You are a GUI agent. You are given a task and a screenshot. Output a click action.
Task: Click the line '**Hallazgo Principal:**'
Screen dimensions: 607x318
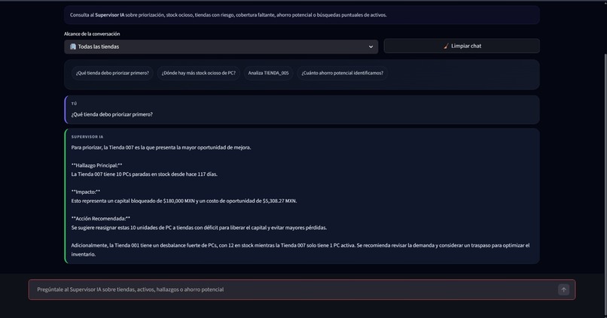tap(97, 165)
